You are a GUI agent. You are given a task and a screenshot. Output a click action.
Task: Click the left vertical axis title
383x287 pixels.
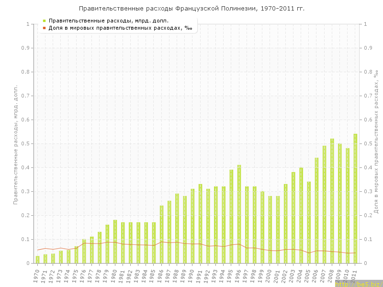pyautogui.click(x=15, y=144)
